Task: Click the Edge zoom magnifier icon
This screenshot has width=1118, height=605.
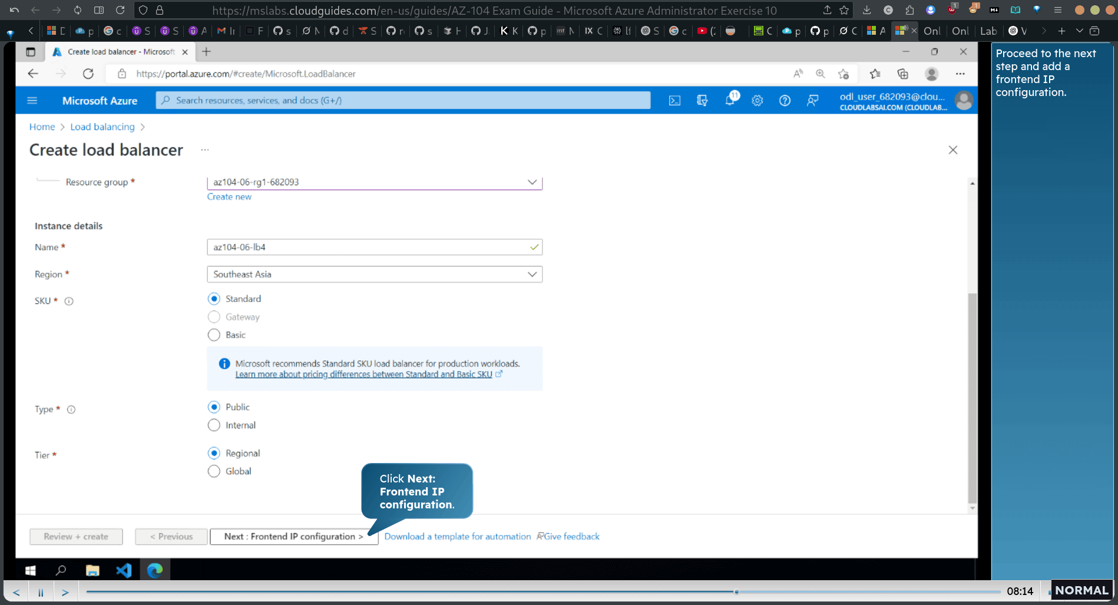Action: pos(820,74)
